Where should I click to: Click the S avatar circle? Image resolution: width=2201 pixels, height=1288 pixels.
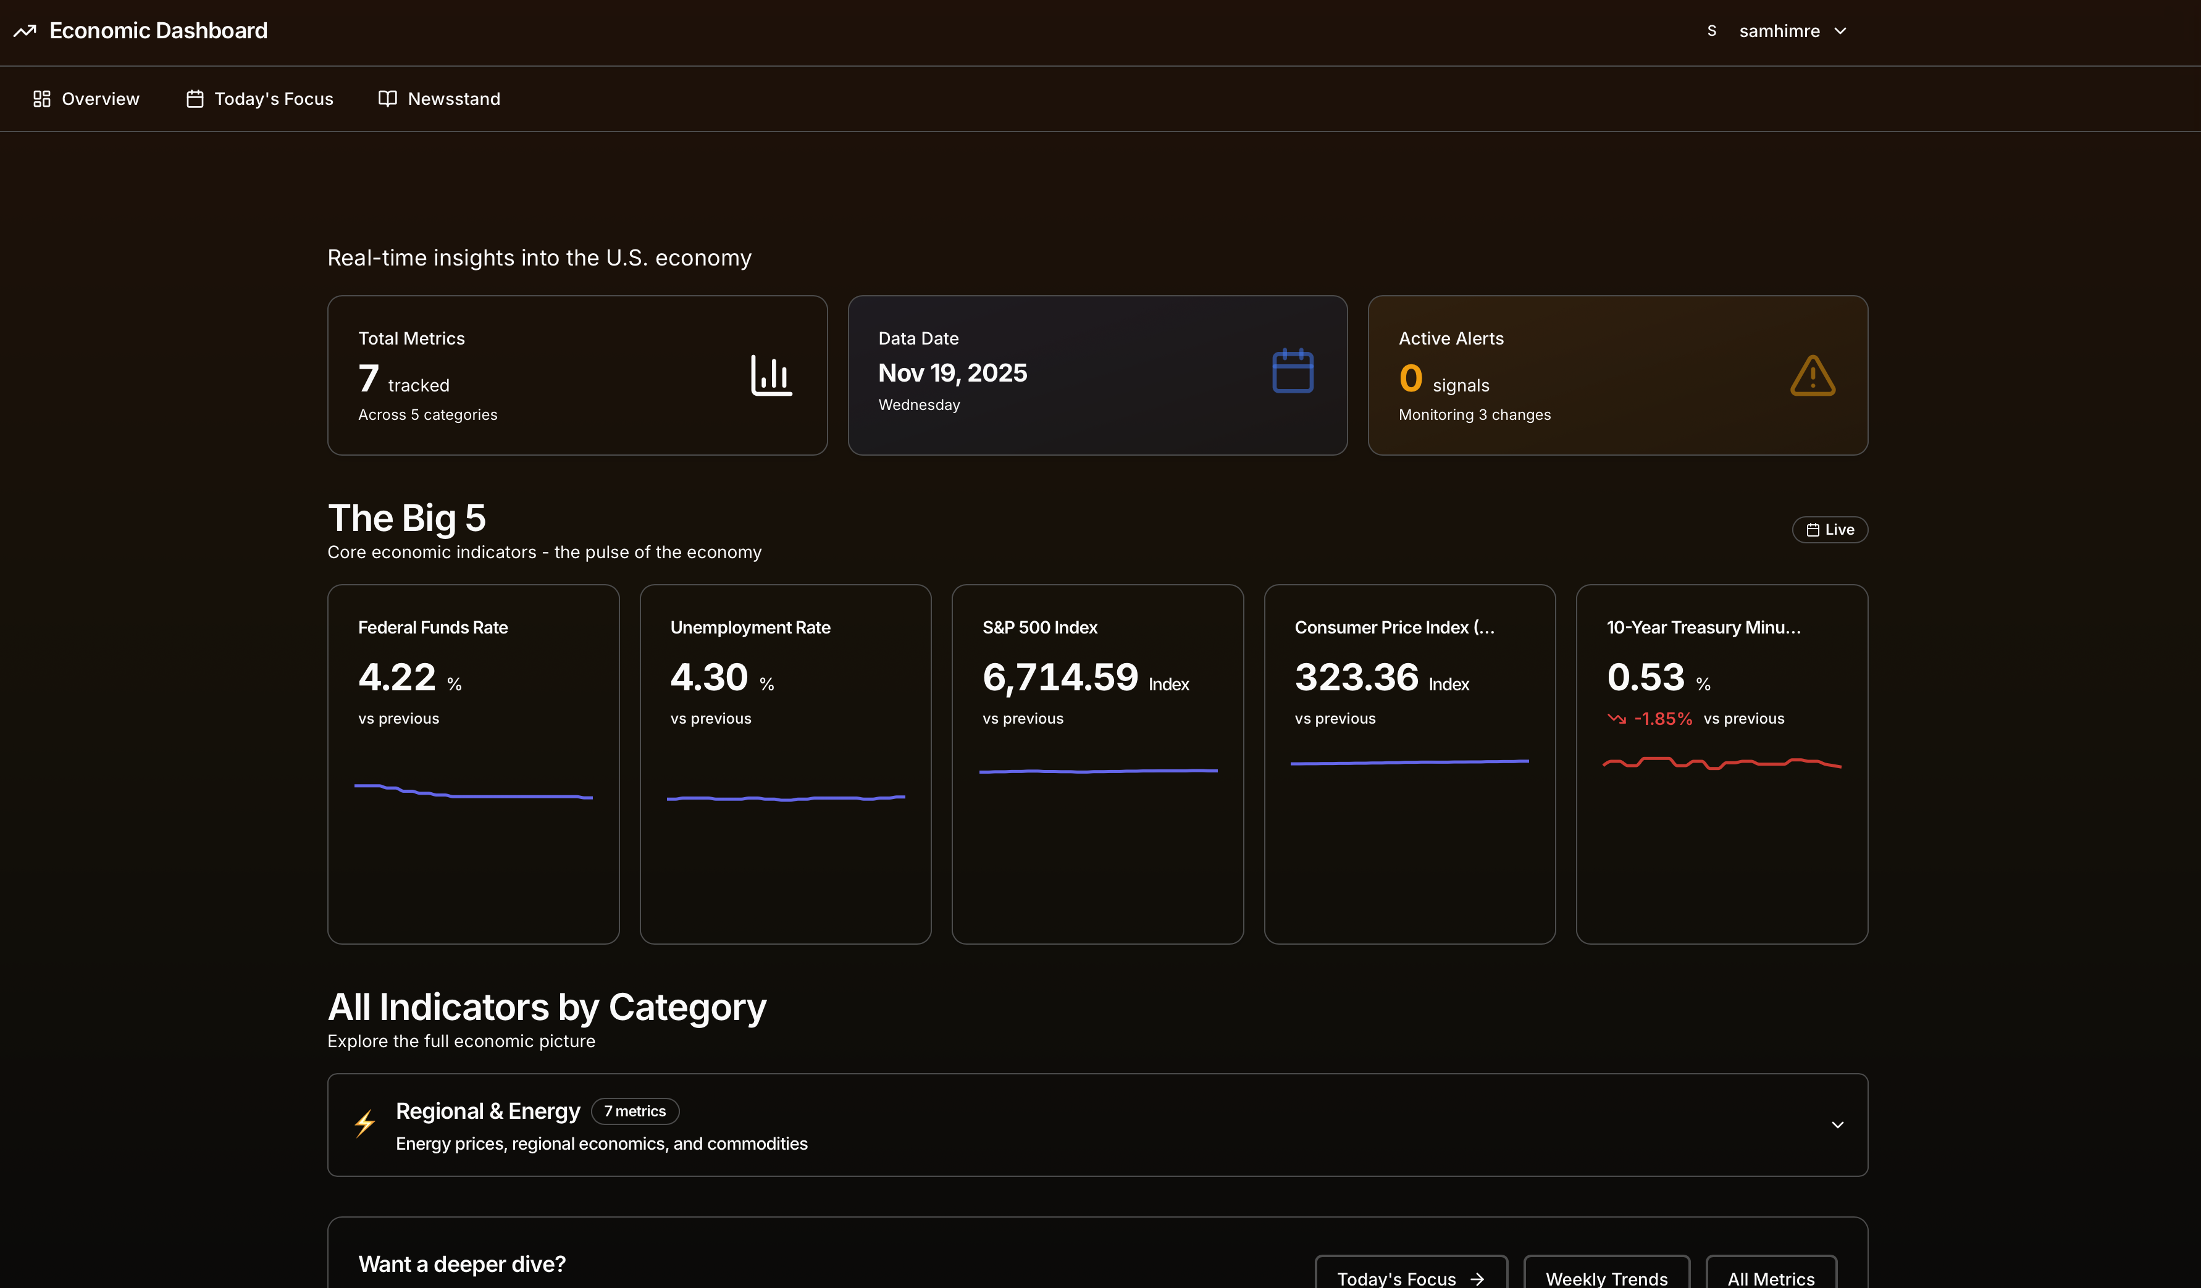click(x=1711, y=30)
